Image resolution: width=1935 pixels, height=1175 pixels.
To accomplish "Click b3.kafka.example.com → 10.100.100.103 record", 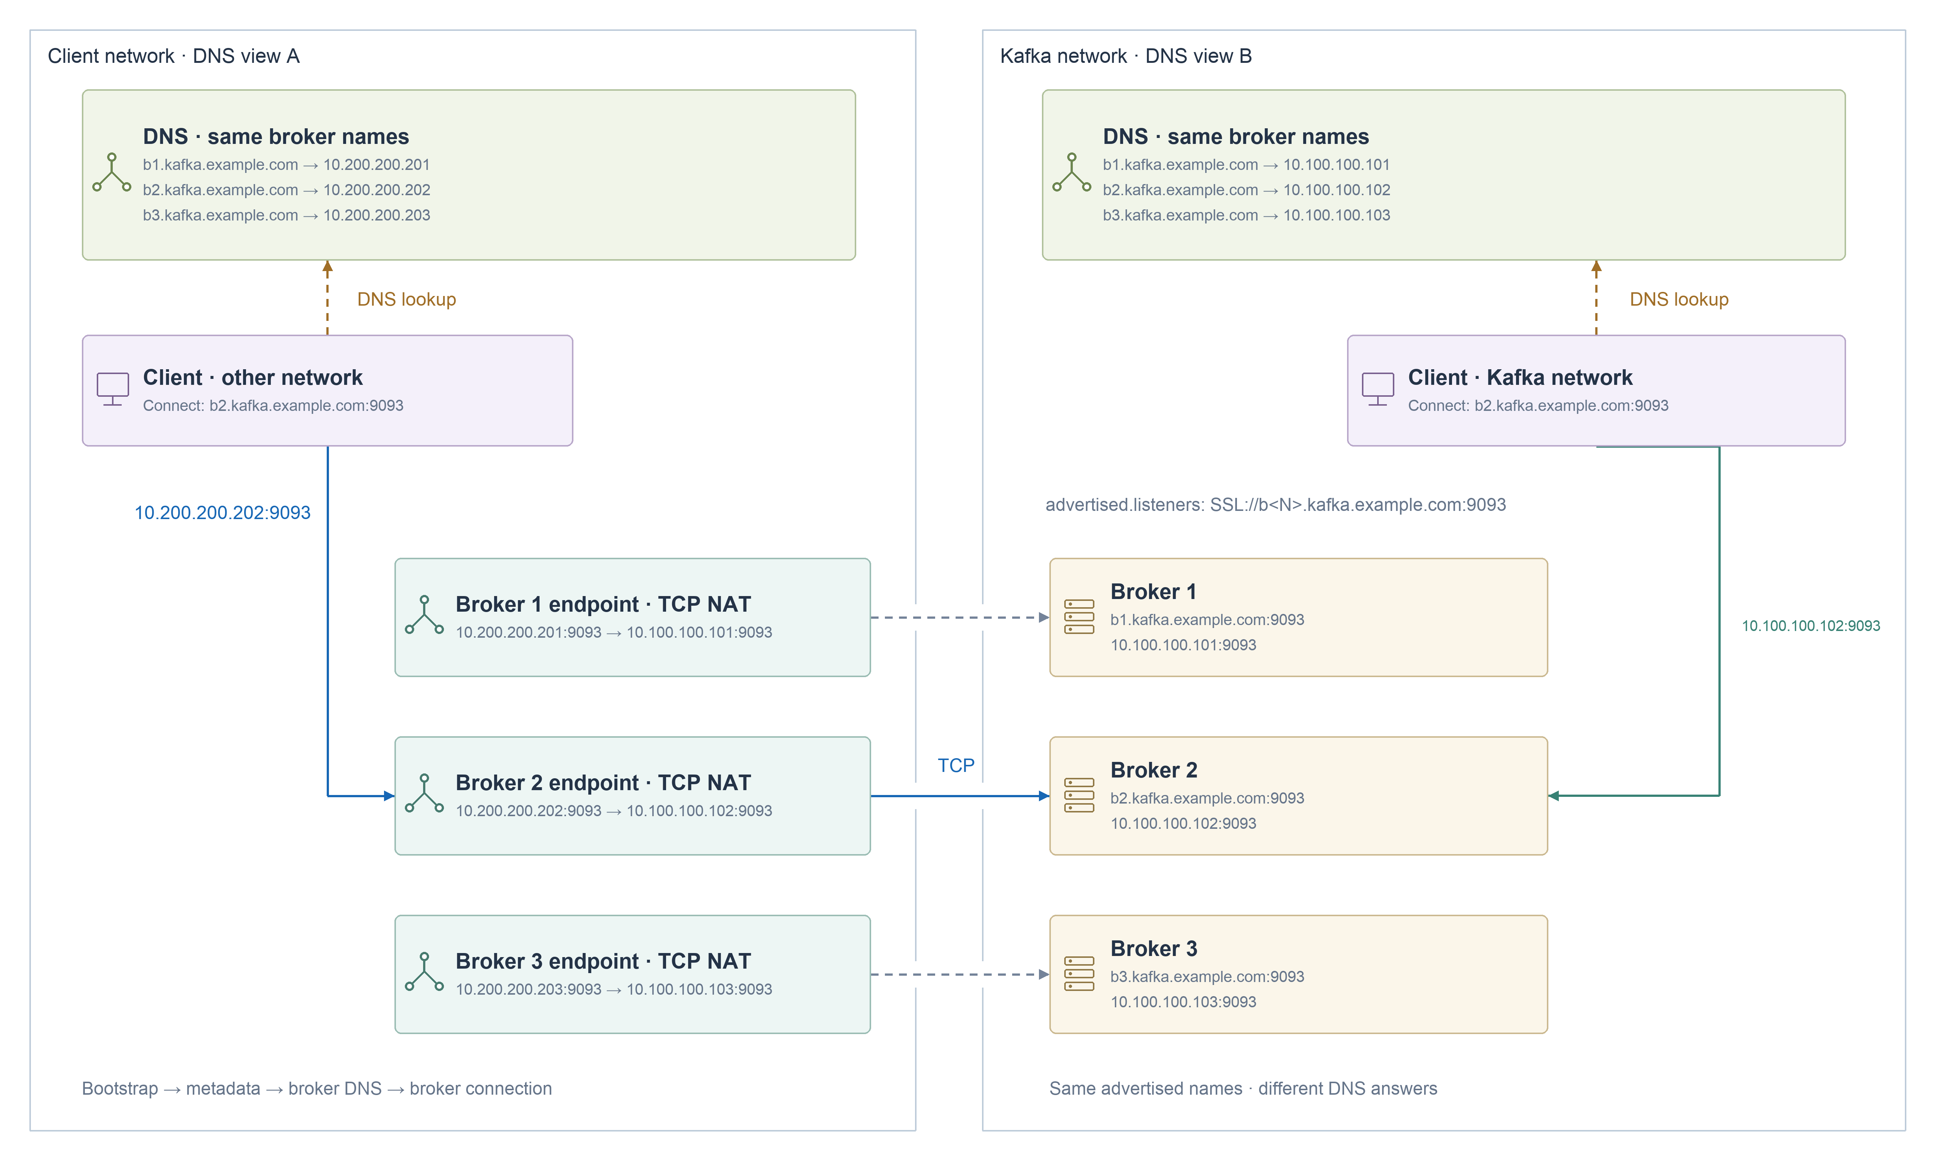I will (1246, 215).
